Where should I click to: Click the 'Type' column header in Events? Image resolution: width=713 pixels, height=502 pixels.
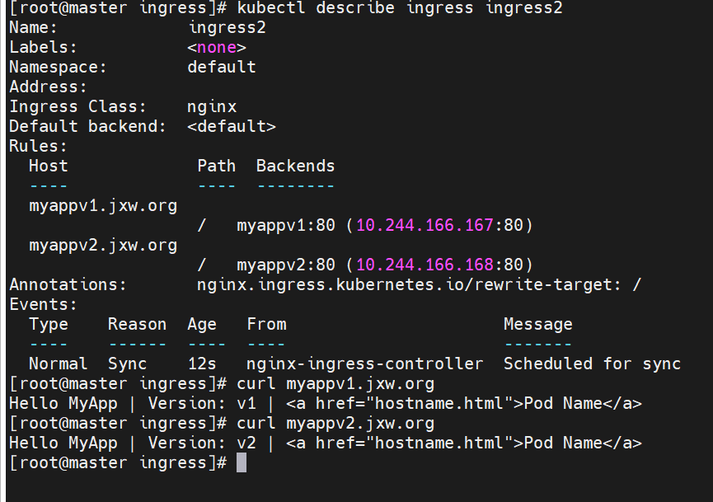click(x=48, y=325)
